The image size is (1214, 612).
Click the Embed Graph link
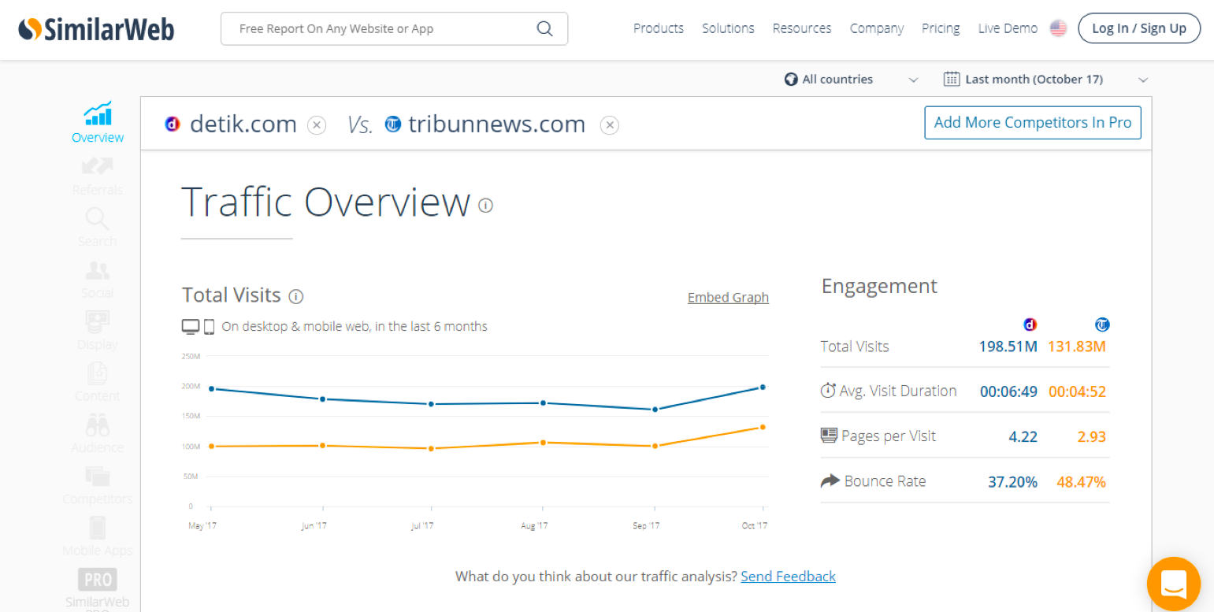tap(728, 298)
